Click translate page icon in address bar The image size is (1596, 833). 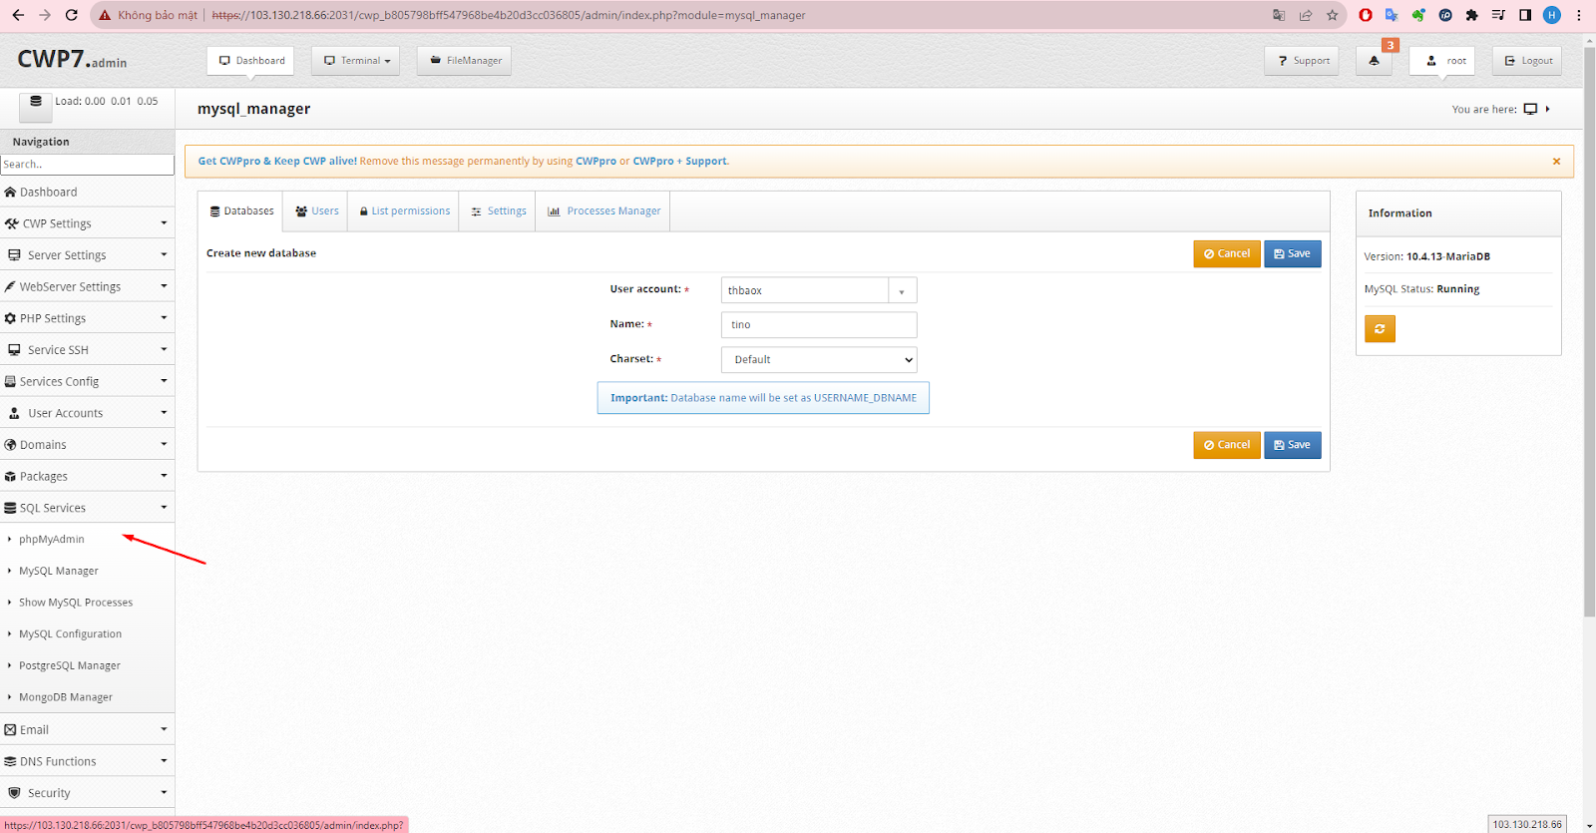(1279, 15)
